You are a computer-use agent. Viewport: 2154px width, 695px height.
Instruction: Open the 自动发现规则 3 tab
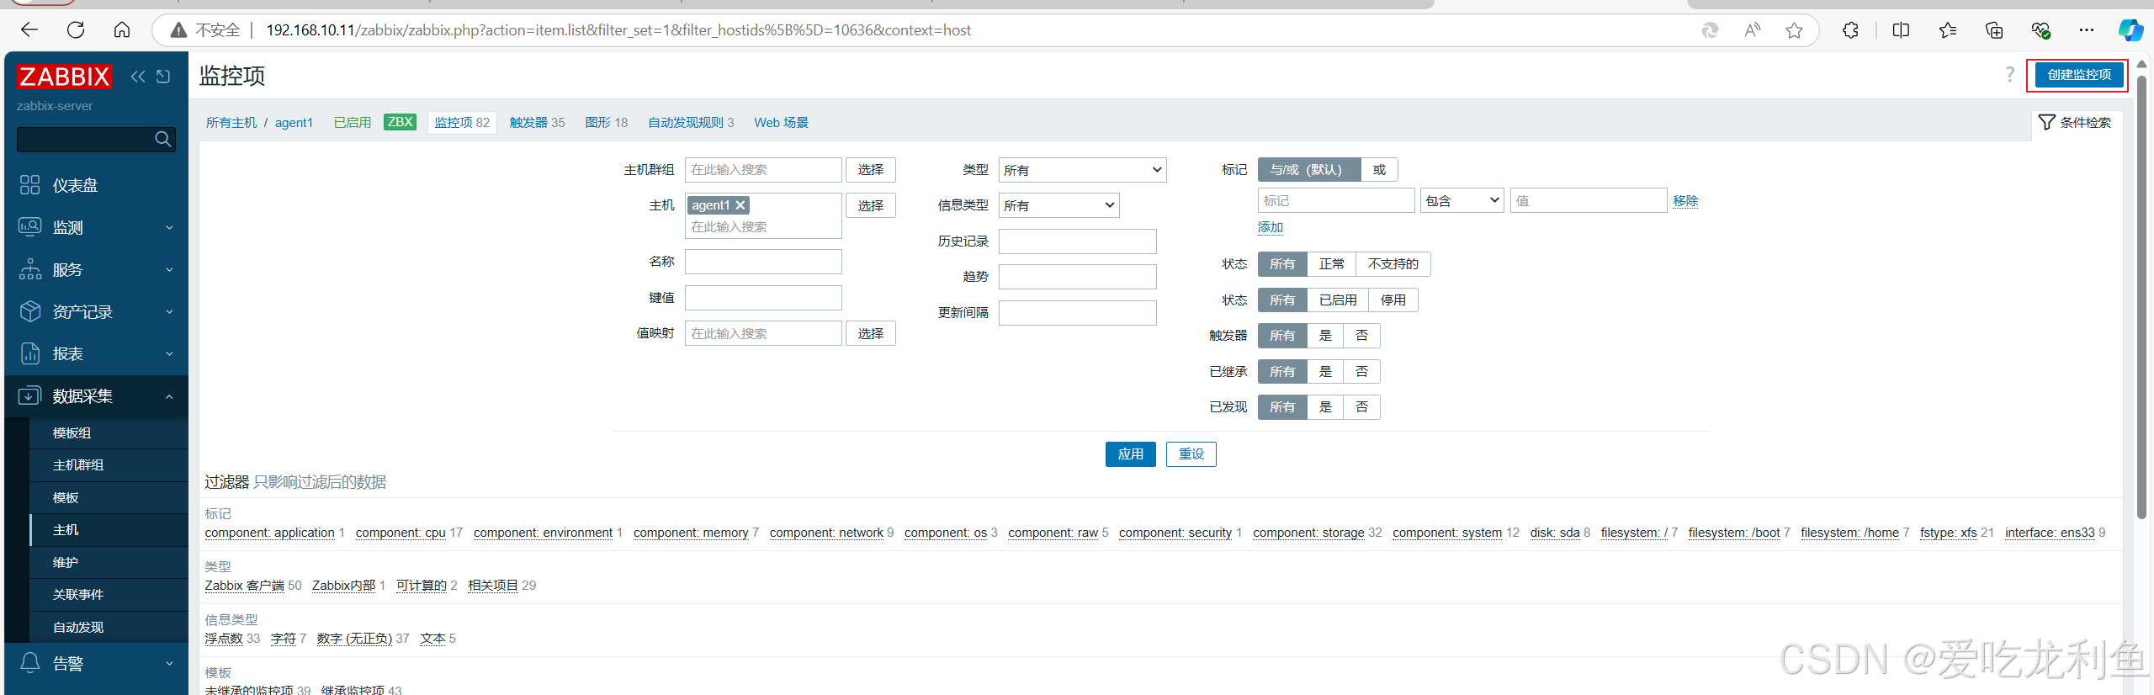pos(690,123)
